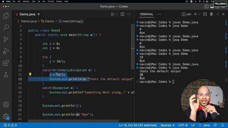Image resolution: width=228 pixels, height=128 pixels.
Task: Click the Wi-Fi icon in menu bar
Action: 200,1
